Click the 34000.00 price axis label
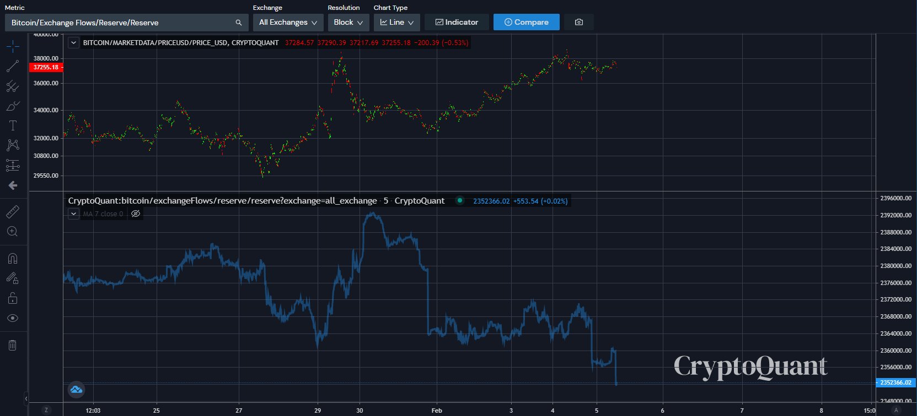917x416 pixels. click(46, 110)
